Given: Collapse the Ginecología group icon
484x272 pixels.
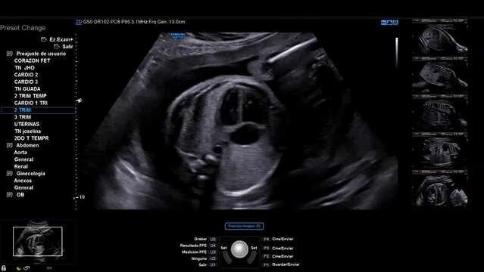Looking at the screenshot, I should point(10,174).
